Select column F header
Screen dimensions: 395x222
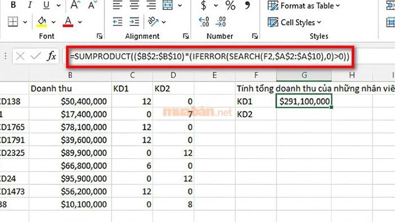(256, 75)
